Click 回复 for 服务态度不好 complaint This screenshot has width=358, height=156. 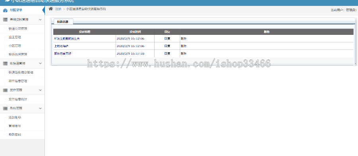(x=167, y=54)
